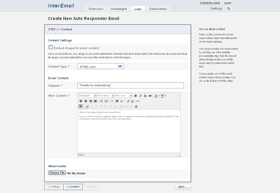
Task: Insert a blockquote in the editor
Action: coord(122,101)
